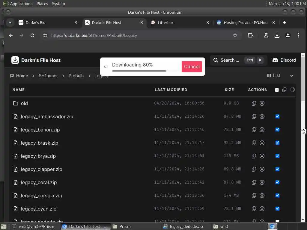
Task: Focus the Search field
Action: click(x=238, y=60)
